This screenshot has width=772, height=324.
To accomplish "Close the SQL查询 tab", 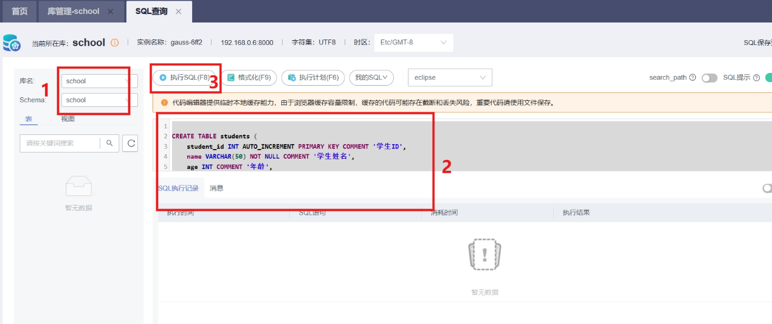I will click(178, 12).
